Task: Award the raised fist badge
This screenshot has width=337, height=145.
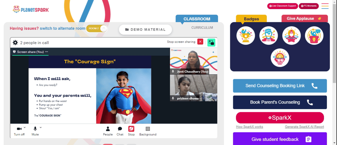Action: [269, 35]
